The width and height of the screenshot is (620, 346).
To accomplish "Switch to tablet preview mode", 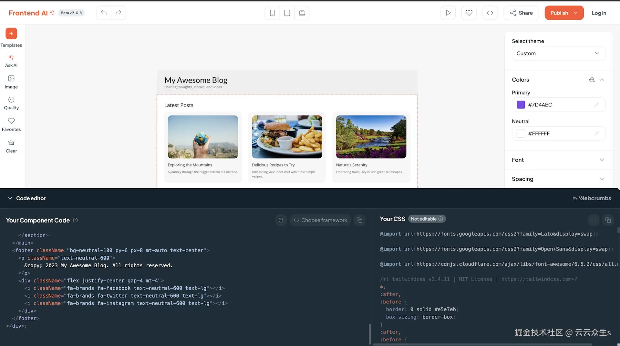I will 287,13.
